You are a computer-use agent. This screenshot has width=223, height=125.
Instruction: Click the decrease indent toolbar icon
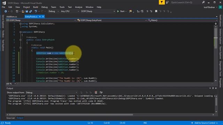point(147,11)
